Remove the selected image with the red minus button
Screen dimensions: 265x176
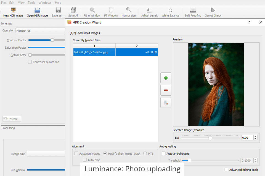pos(166,90)
